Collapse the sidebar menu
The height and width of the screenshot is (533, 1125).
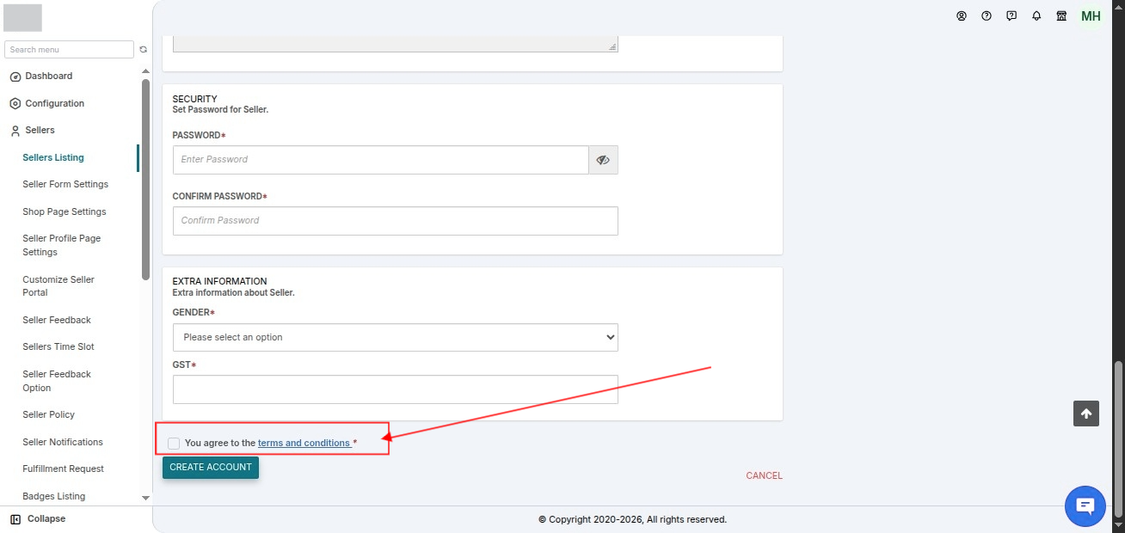pyautogui.click(x=38, y=519)
